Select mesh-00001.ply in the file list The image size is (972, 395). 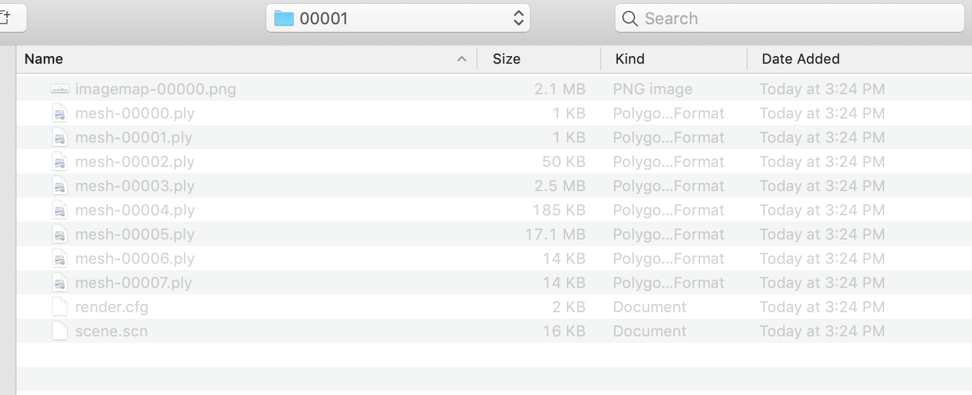(134, 138)
